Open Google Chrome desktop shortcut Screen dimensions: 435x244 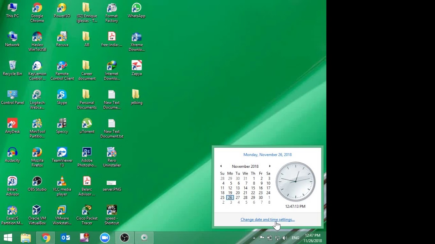point(37,13)
